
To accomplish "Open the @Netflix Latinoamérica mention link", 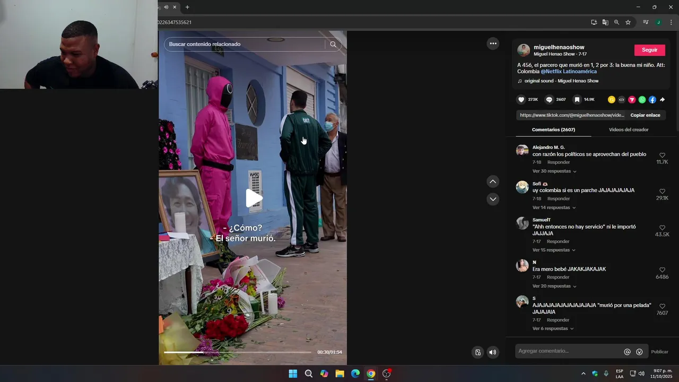I will 568,72.
